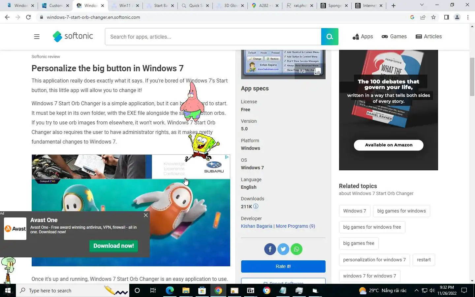Image resolution: width=475 pixels, height=297 pixels.
Task: Switch to the Start Ba tab
Action: tap(160, 6)
